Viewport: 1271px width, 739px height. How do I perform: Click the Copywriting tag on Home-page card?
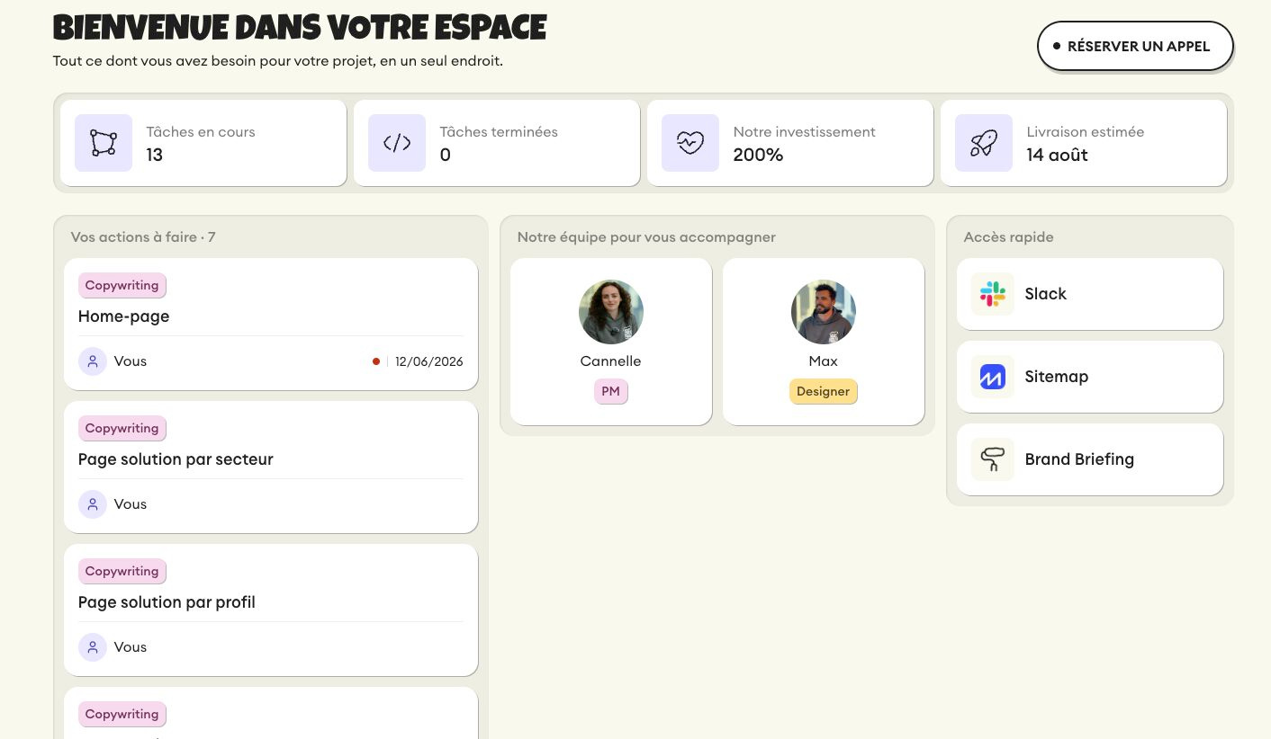(122, 285)
